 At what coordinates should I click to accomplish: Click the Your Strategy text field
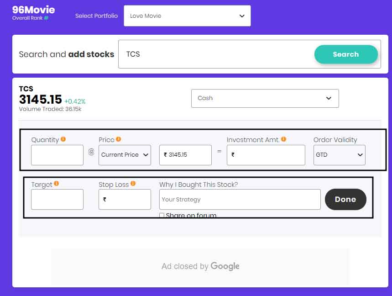[x=240, y=199]
